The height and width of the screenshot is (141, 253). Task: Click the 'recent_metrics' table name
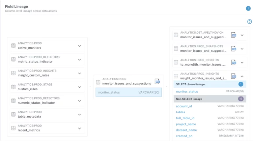pos(29,130)
